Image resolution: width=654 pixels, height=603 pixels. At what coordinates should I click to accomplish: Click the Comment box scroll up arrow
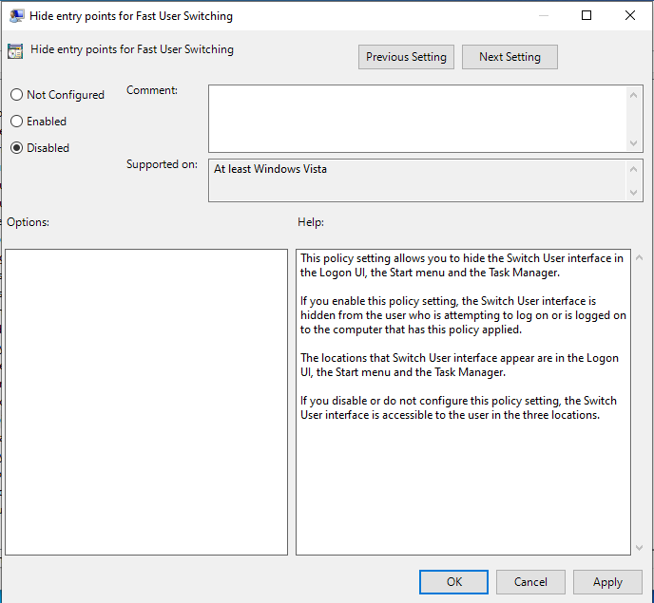633,95
